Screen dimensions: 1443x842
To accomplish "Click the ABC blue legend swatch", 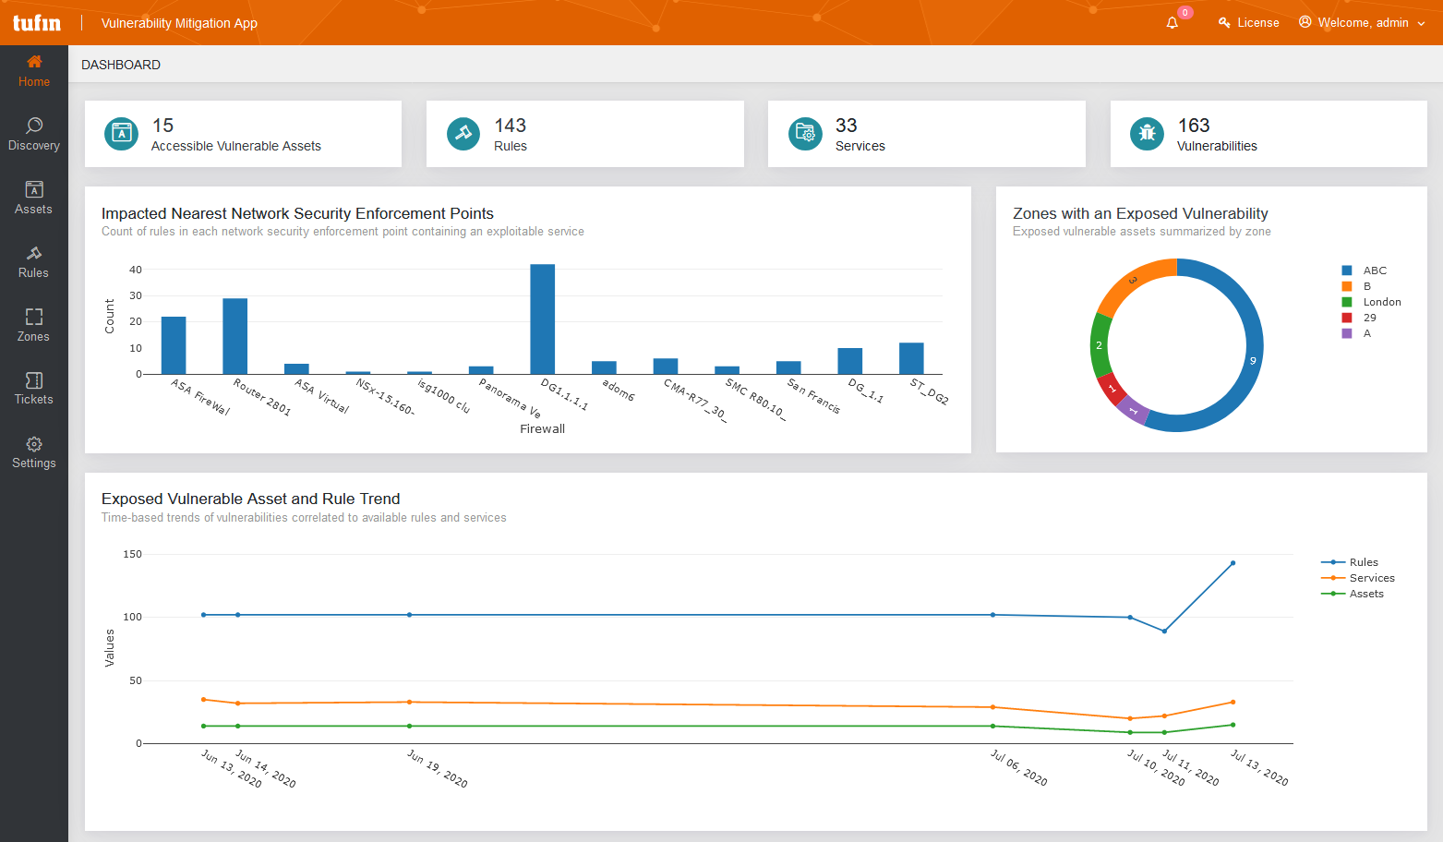I will click(x=1347, y=271).
